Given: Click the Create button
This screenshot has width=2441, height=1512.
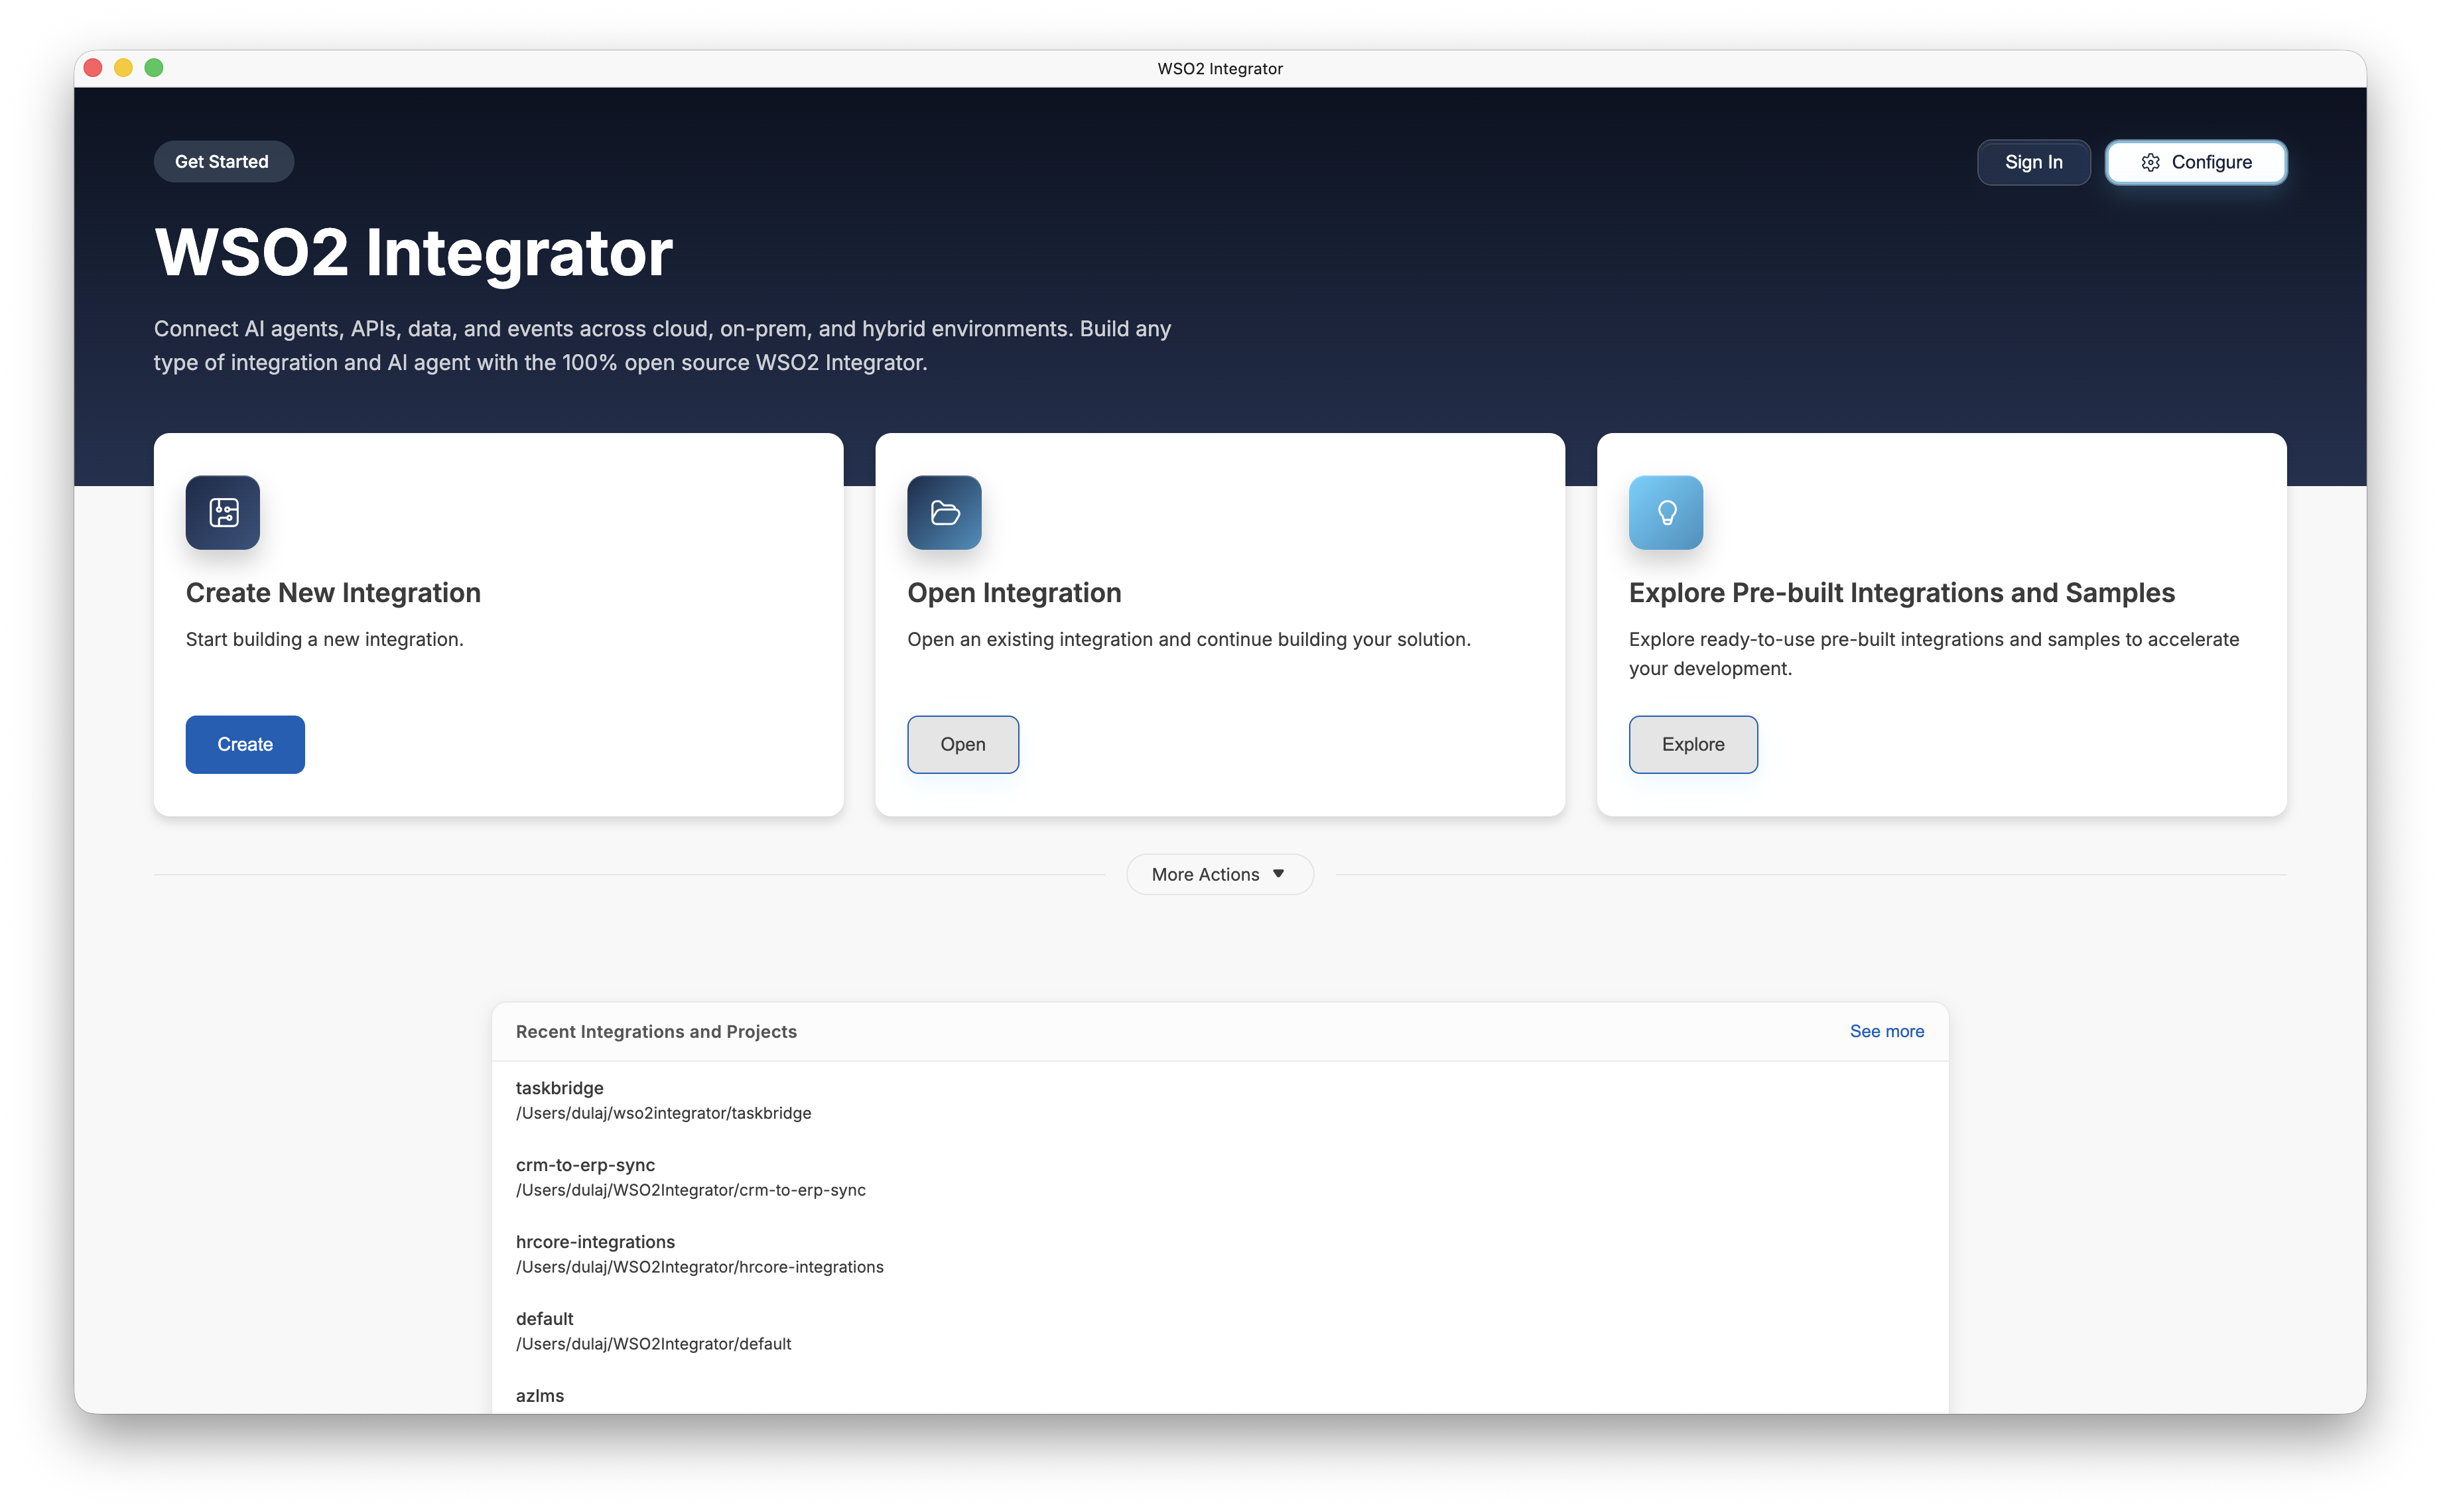Looking at the screenshot, I should [x=245, y=744].
